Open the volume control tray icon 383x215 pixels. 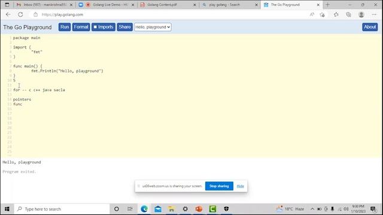tap(346, 209)
